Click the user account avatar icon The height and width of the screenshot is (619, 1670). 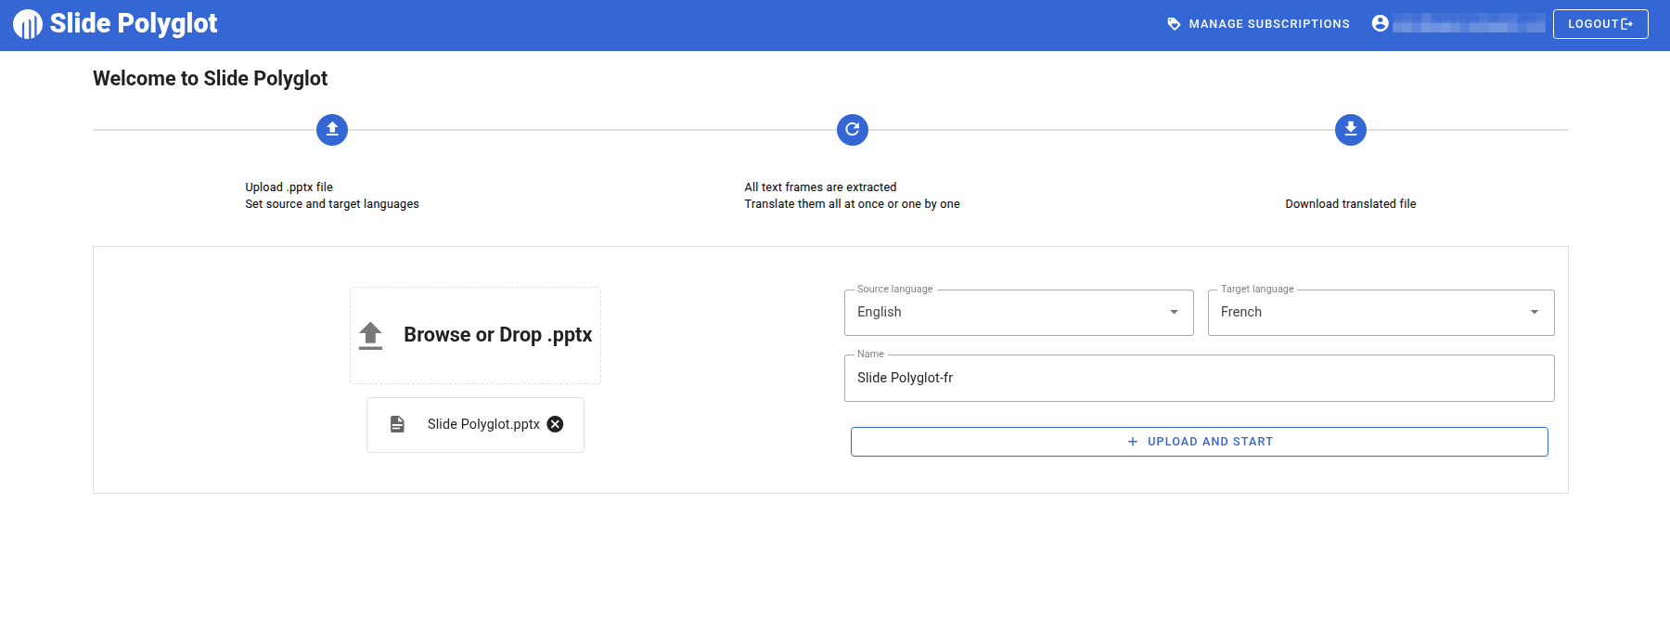point(1381,24)
